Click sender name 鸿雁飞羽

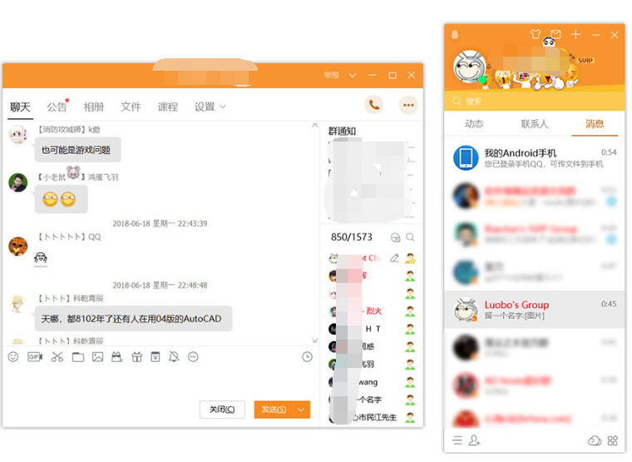click(x=103, y=177)
